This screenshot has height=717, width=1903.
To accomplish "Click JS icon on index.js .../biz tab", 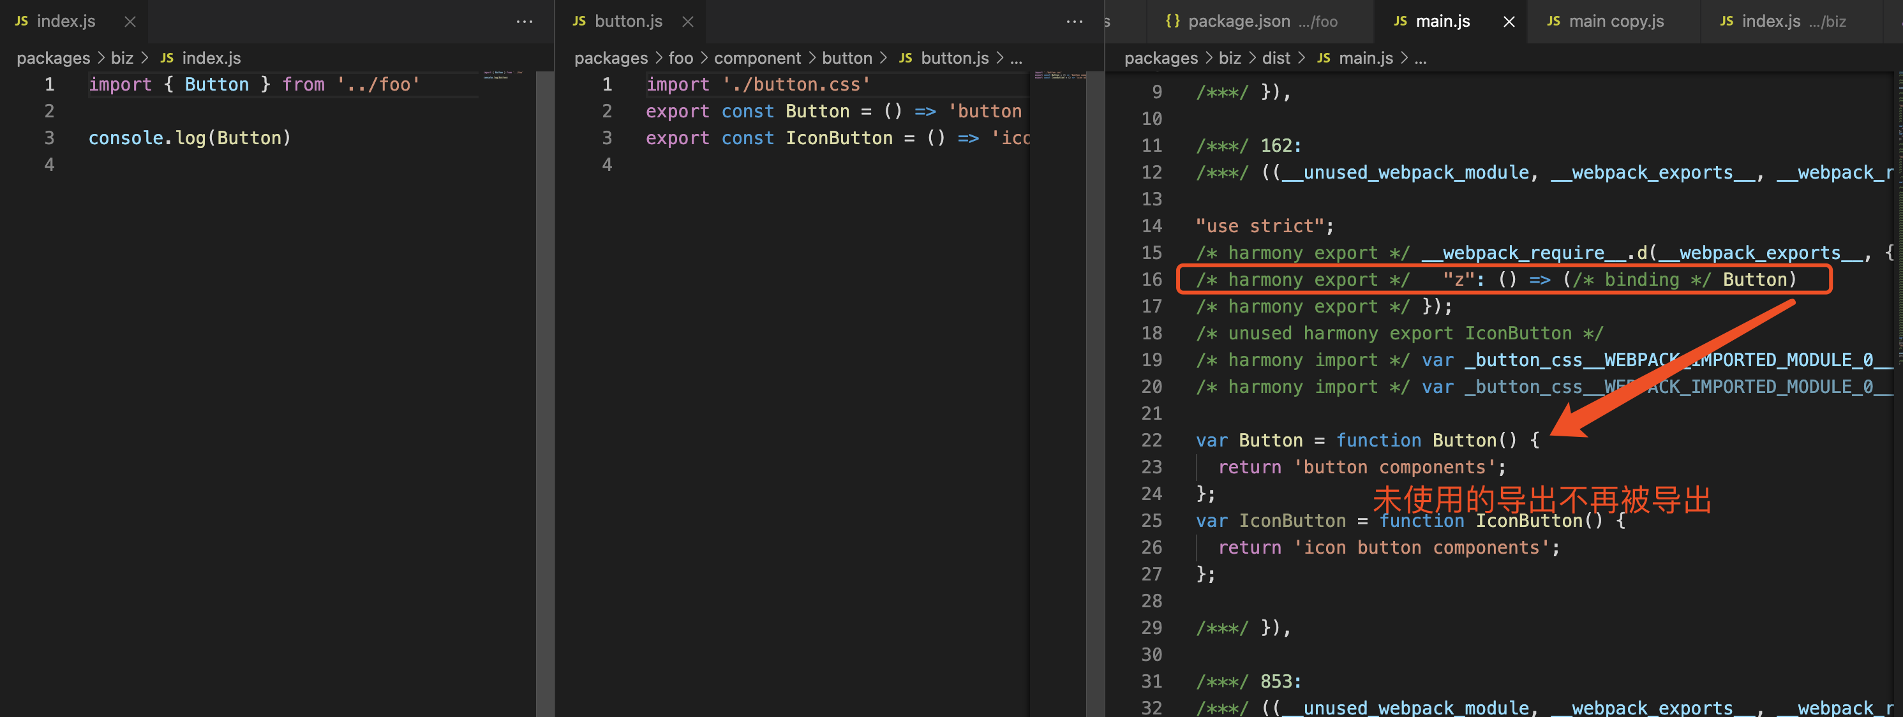I will (x=1726, y=20).
